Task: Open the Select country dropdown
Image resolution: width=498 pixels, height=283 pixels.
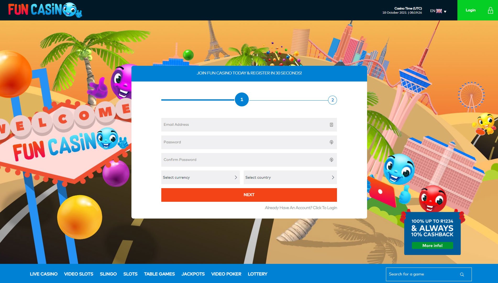Action: click(290, 177)
